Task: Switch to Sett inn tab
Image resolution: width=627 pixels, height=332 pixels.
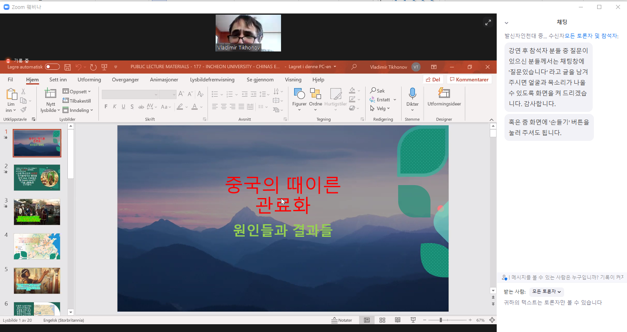Action: tap(58, 80)
